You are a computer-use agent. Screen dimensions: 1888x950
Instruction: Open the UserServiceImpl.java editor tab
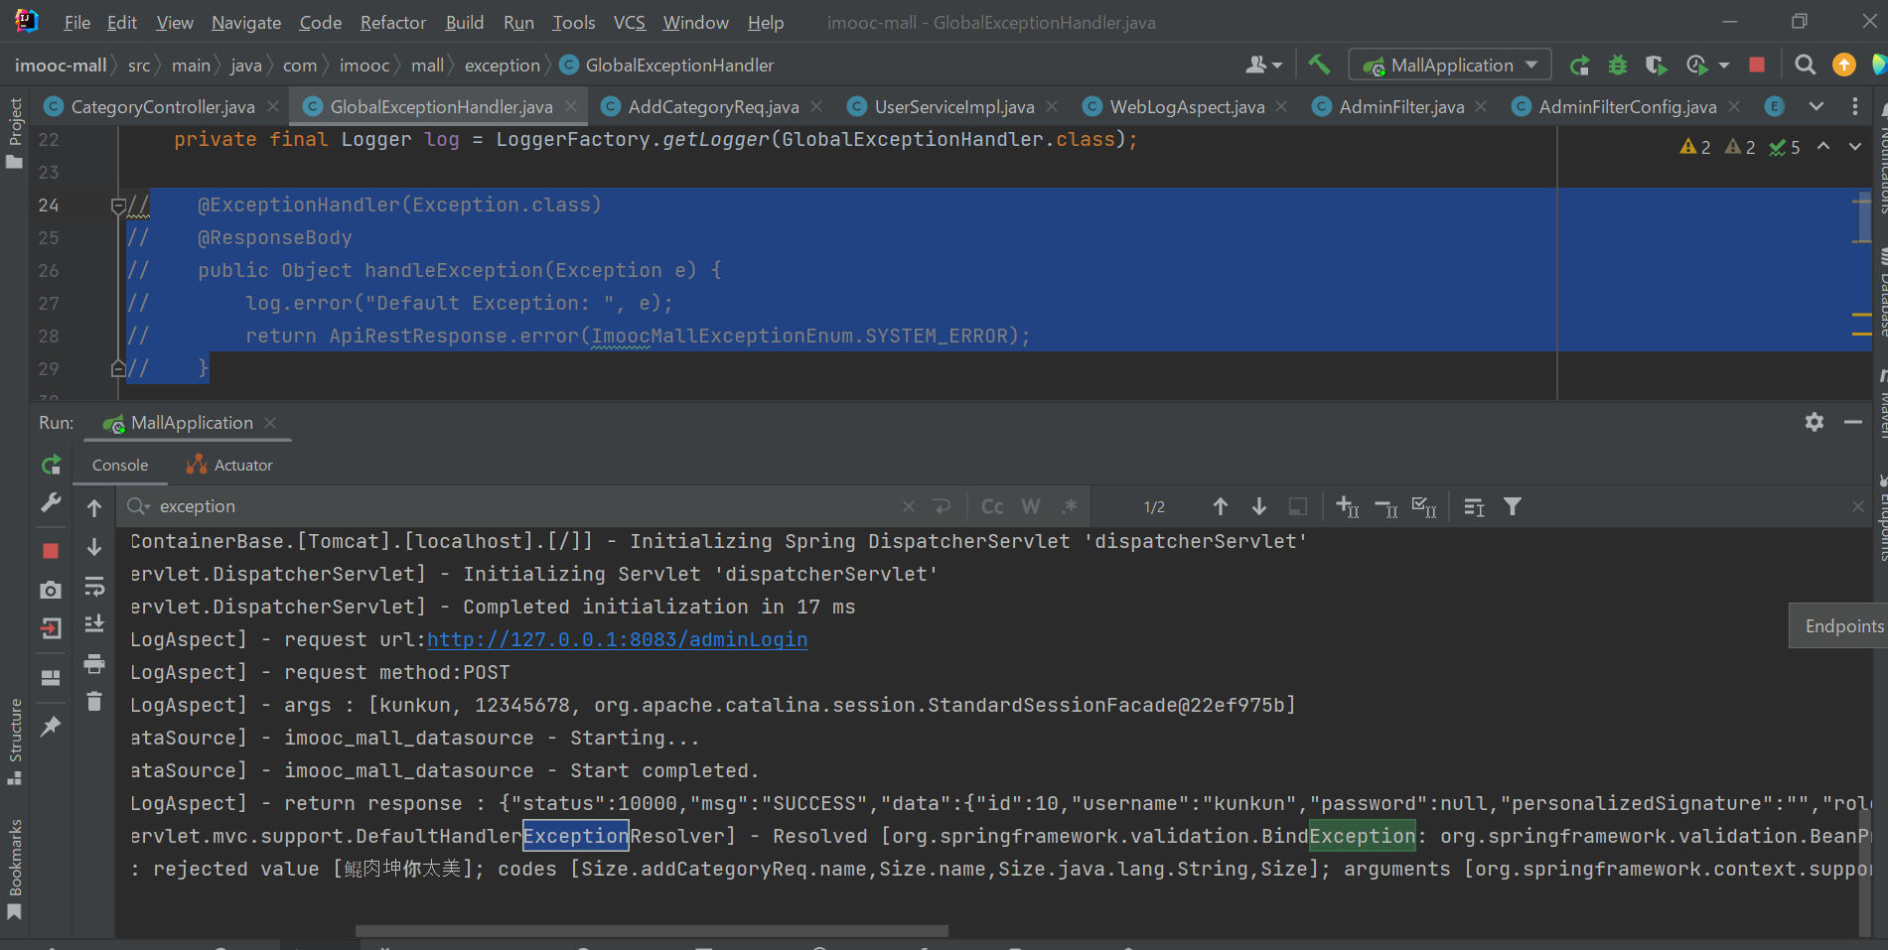[954, 106]
